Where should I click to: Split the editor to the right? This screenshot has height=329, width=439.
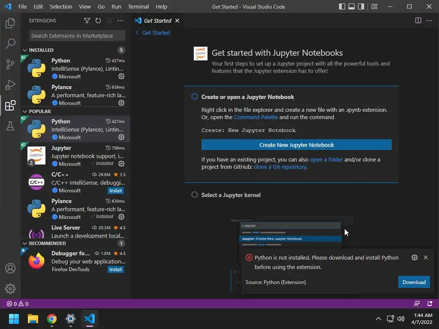[x=418, y=21]
